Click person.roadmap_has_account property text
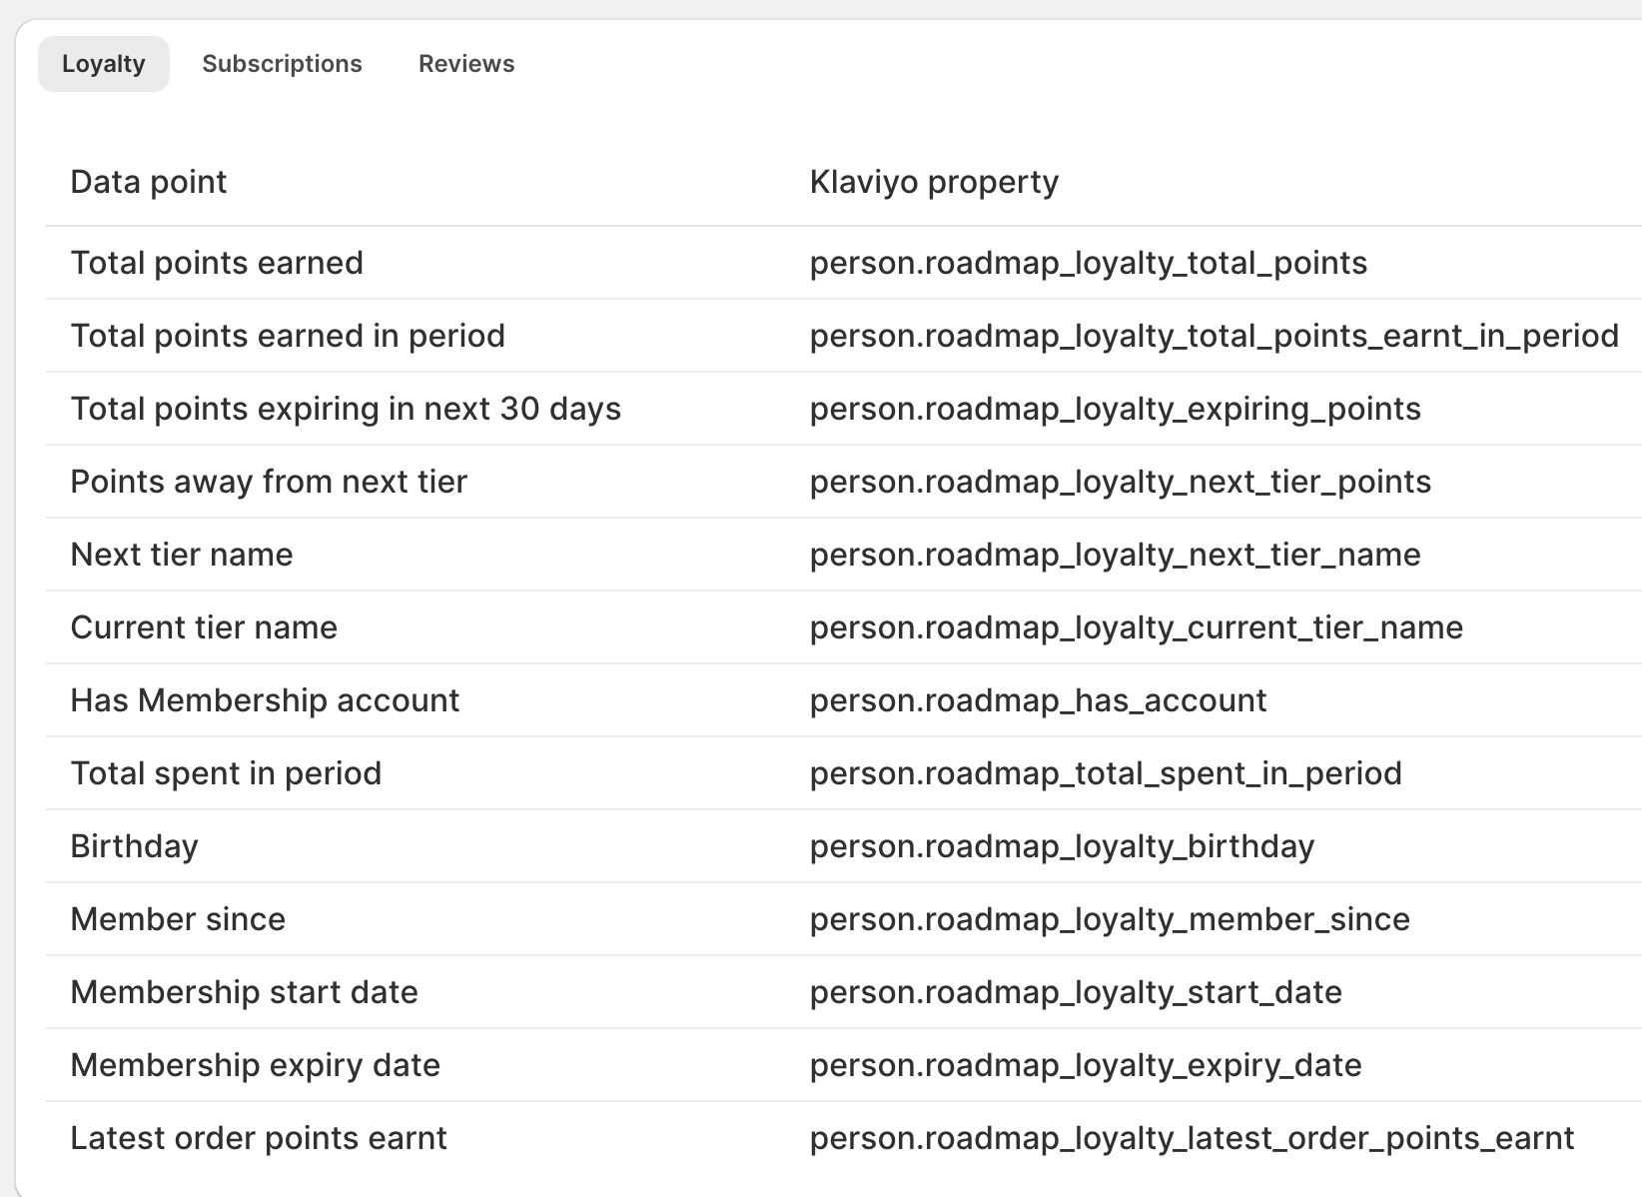The width and height of the screenshot is (1642, 1197). click(1038, 700)
